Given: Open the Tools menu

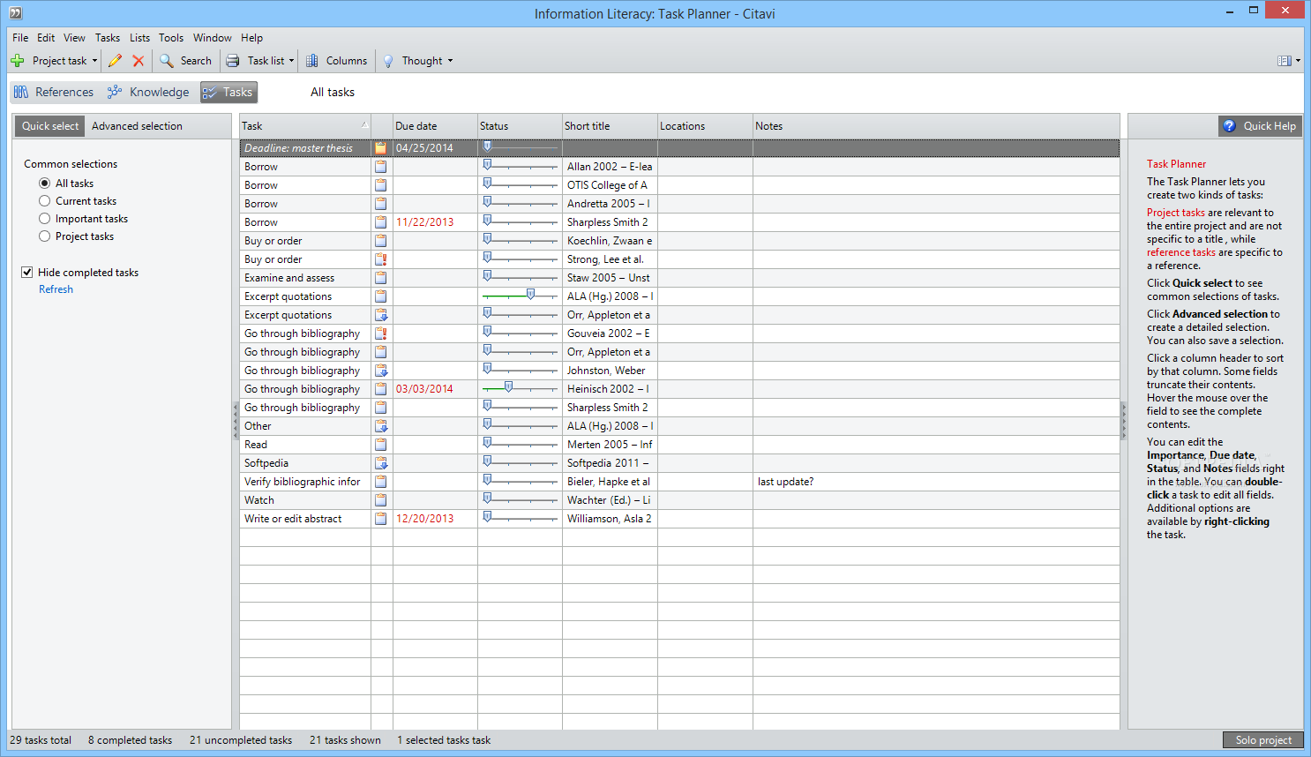Looking at the screenshot, I should pos(171,38).
